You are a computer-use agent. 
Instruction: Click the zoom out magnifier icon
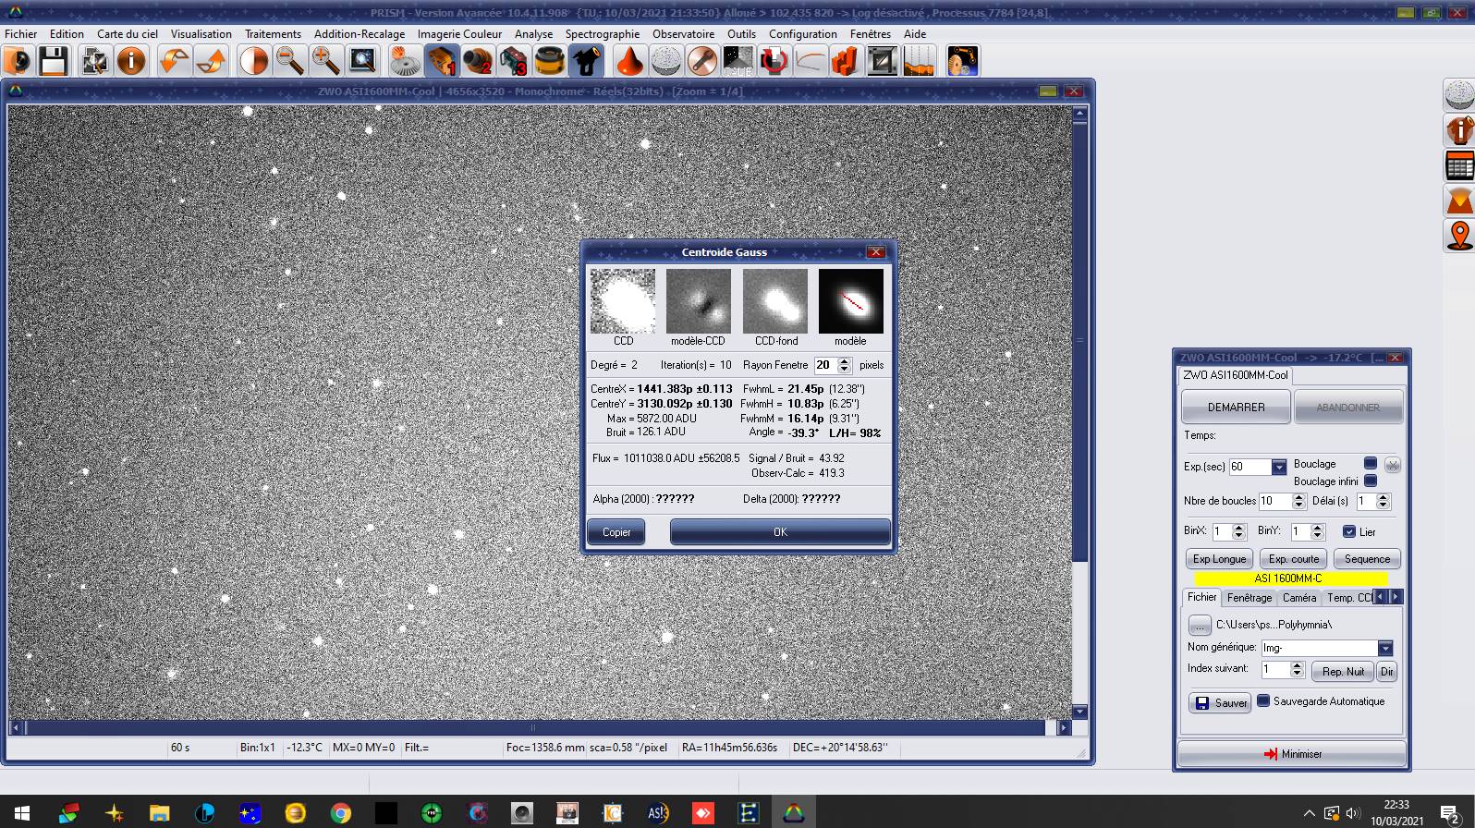pyautogui.click(x=290, y=61)
